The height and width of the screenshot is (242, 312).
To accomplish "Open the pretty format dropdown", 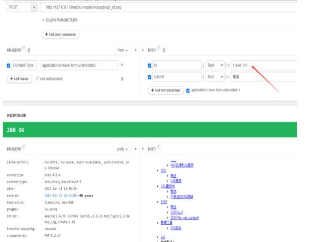I will 122,149.
